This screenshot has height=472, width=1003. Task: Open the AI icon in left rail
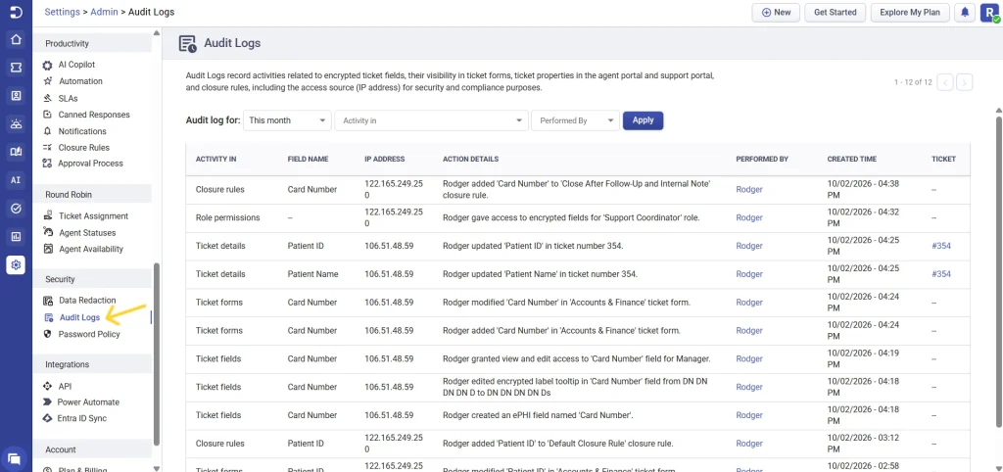tap(16, 180)
